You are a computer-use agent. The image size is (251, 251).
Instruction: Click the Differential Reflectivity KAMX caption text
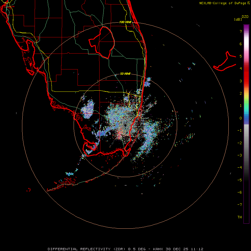click(126, 249)
